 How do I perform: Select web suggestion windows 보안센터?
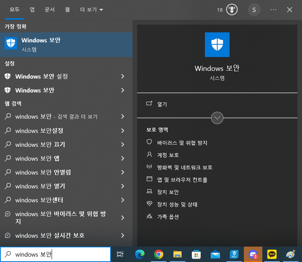click(66, 200)
